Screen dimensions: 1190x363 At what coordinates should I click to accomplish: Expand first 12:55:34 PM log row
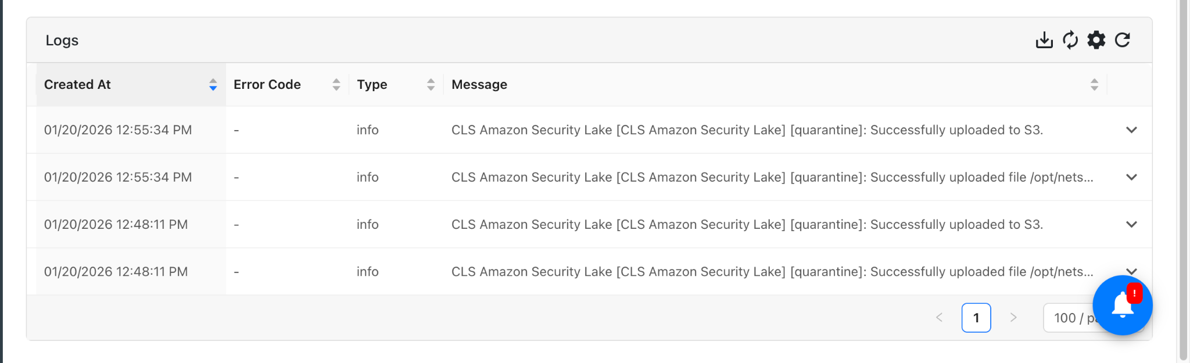pyautogui.click(x=1131, y=130)
